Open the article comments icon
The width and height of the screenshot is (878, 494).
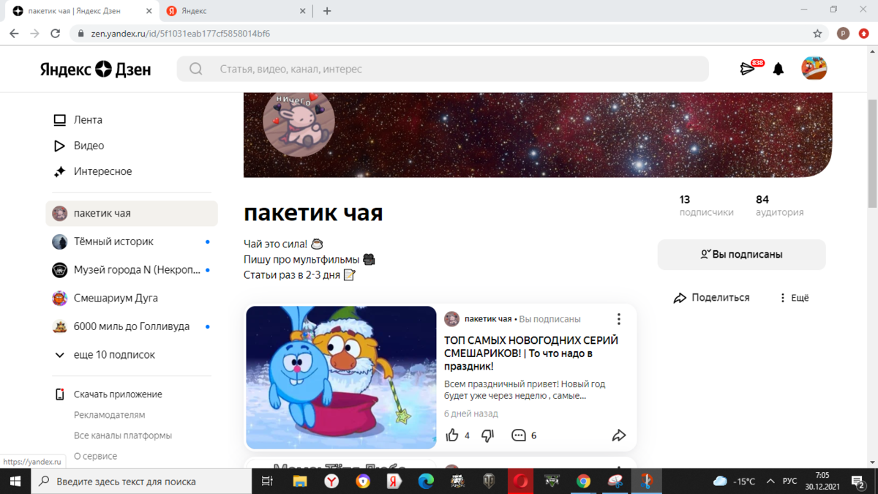coord(519,435)
